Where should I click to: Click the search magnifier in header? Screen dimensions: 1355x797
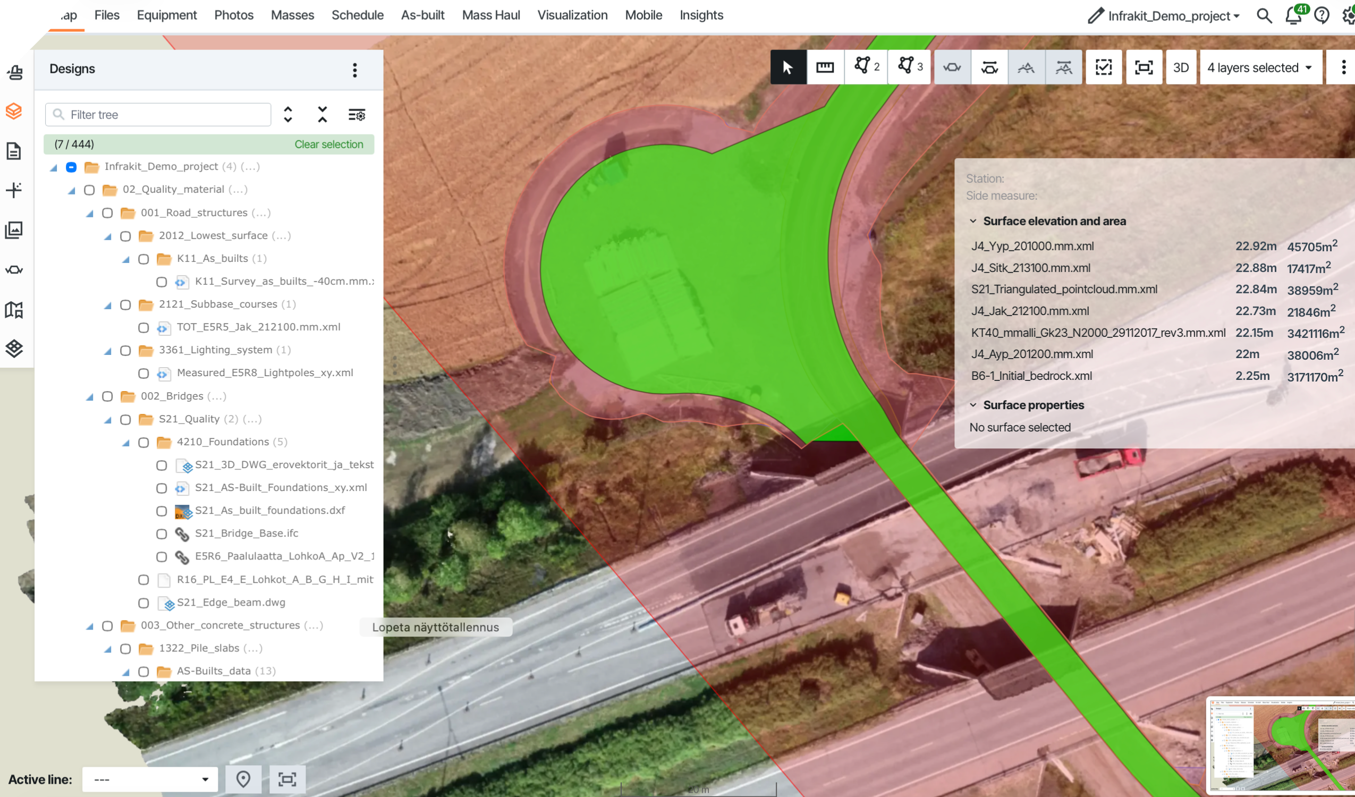[x=1264, y=16]
